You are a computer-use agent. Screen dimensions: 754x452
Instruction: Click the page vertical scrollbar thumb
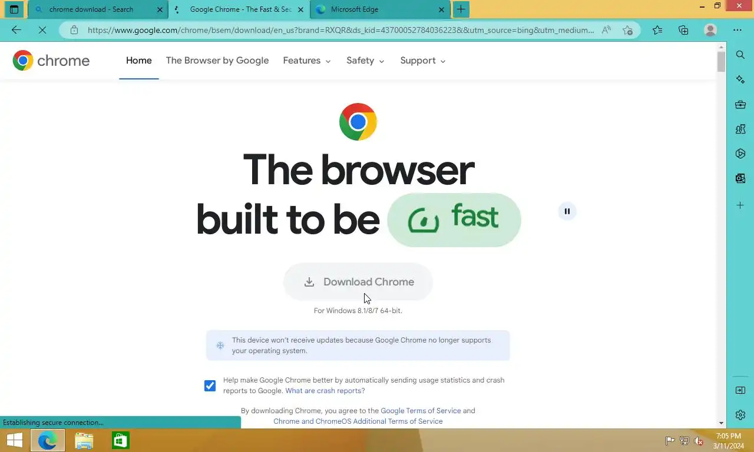[x=721, y=62]
